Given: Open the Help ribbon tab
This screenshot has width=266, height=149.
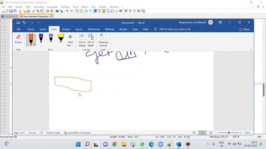Looking at the screenshot, I should click(145, 29).
